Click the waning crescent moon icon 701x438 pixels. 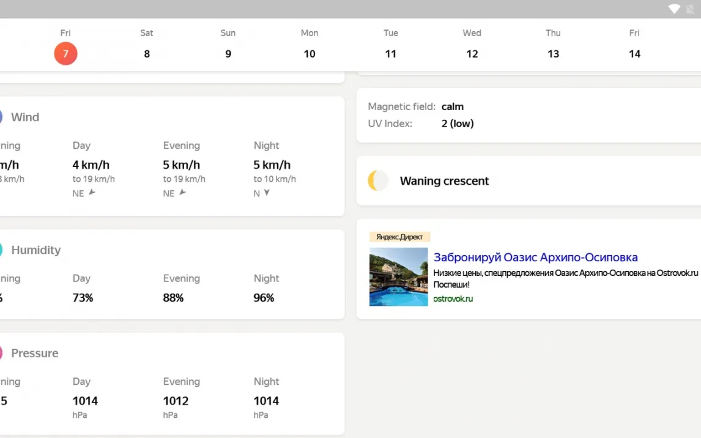coord(378,180)
